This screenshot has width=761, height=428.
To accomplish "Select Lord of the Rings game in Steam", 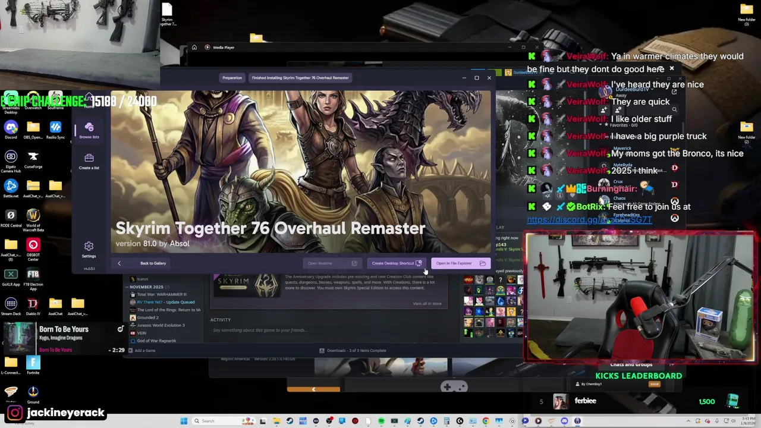I will (x=165, y=310).
